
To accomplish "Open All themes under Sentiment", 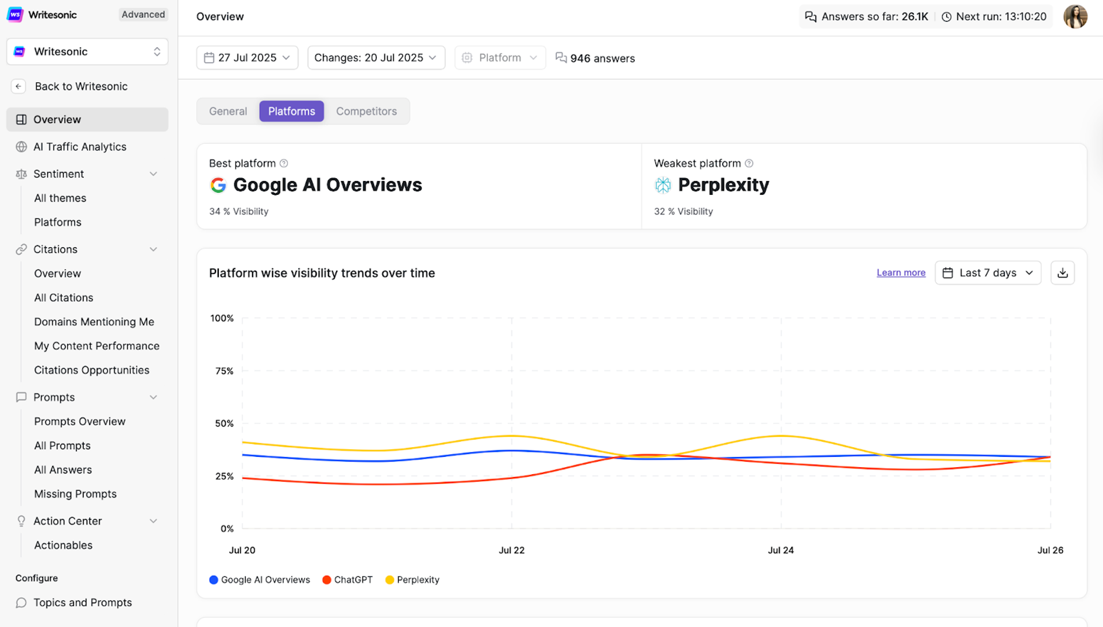I will (60, 198).
